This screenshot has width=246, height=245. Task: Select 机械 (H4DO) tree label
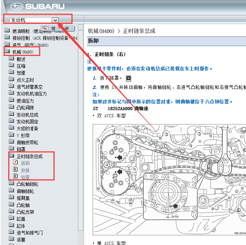click(23, 52)
